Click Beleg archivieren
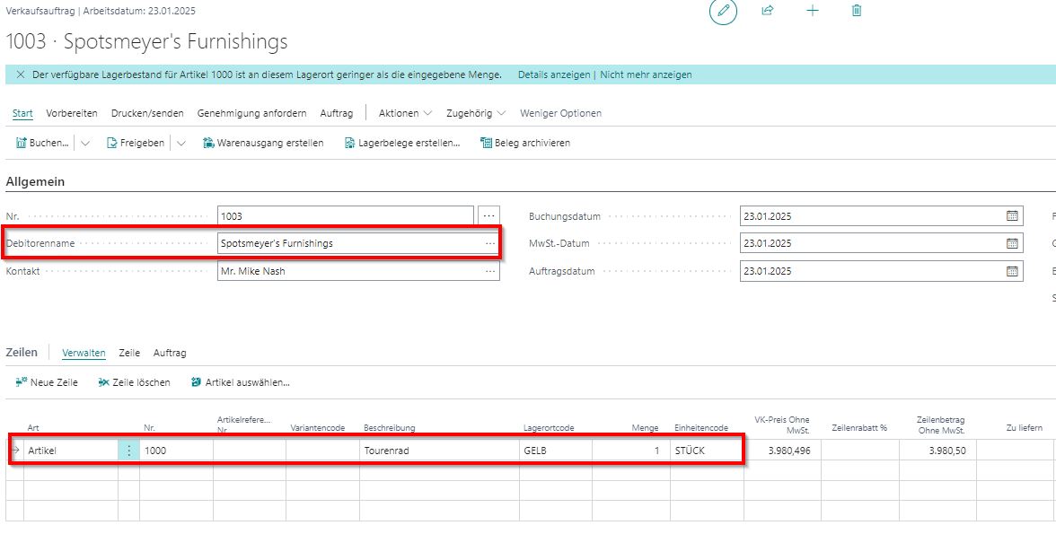 (525, 143)
